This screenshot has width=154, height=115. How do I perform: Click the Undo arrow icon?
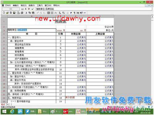point(85,13)
